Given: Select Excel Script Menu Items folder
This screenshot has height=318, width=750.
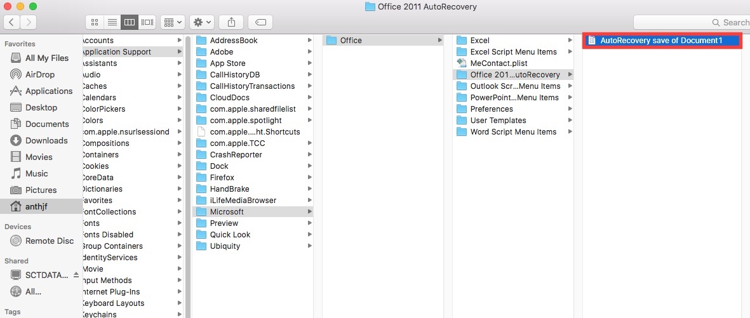Looking at the screenshot, I should coord(514,51).
